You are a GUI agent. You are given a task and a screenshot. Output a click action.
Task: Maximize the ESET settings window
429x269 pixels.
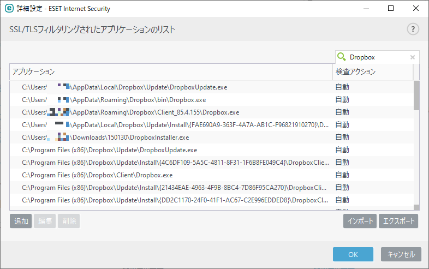click(x=391, y=9)
